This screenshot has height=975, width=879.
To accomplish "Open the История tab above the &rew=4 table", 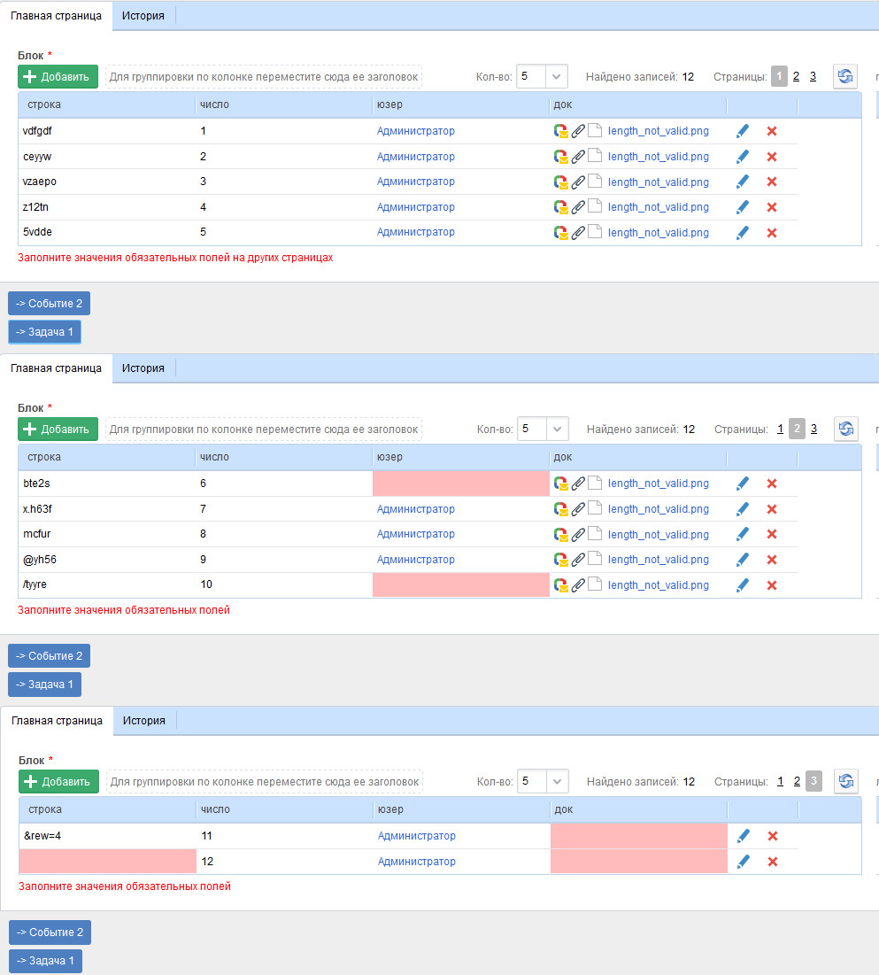I will (144, 721).
